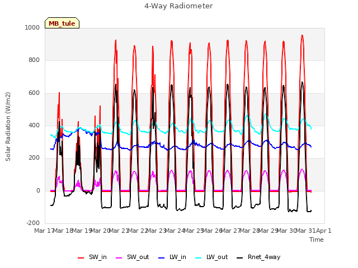Click the Mar 28 x-axis date label
The height and width of the screenshot is (268, 358).
pos(249,231)
